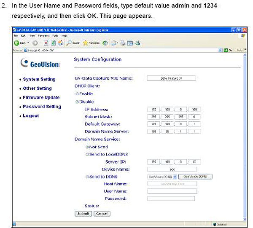This screenshot has height=228, width=253.
Task: Click the Logout link
Action: [x=31, y=116]
